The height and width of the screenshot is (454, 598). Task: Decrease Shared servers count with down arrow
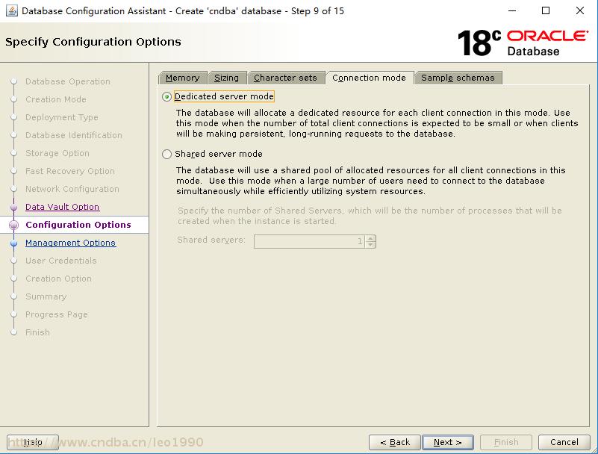click(370, 245)
